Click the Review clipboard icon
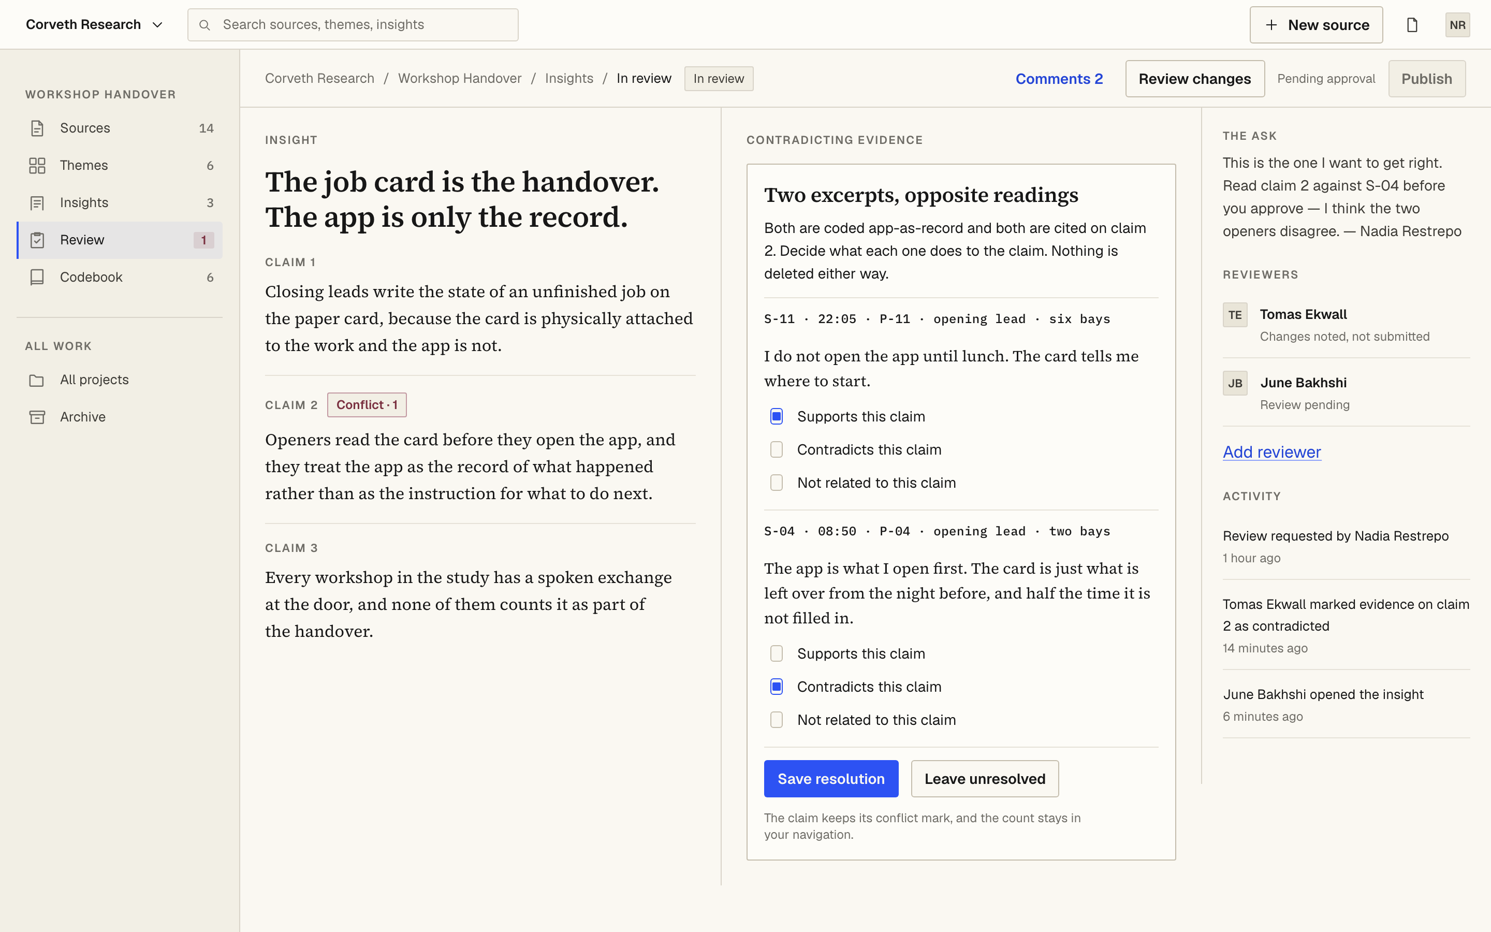 pos(37,240)
